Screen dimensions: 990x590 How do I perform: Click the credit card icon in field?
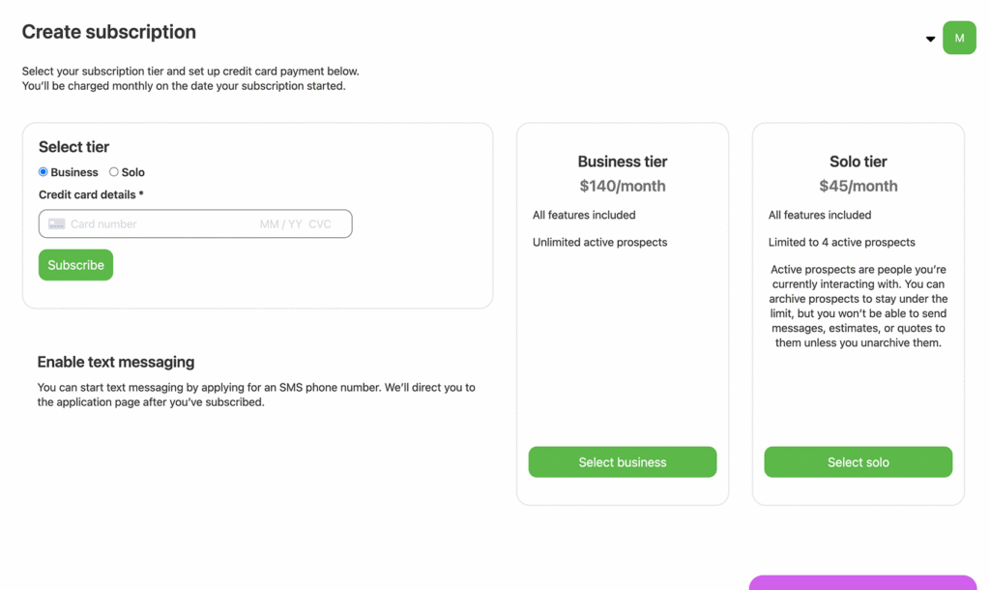tap(57, 224)
